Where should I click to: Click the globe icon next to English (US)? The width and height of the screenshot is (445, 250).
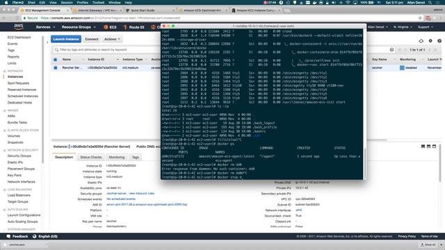pos(34,236)
